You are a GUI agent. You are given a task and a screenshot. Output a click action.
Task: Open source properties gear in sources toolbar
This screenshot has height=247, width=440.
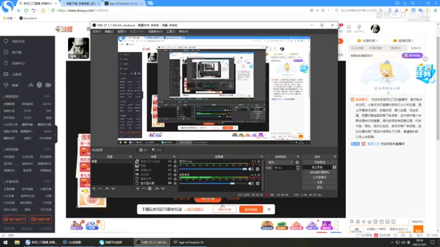[x=150, y=188]
